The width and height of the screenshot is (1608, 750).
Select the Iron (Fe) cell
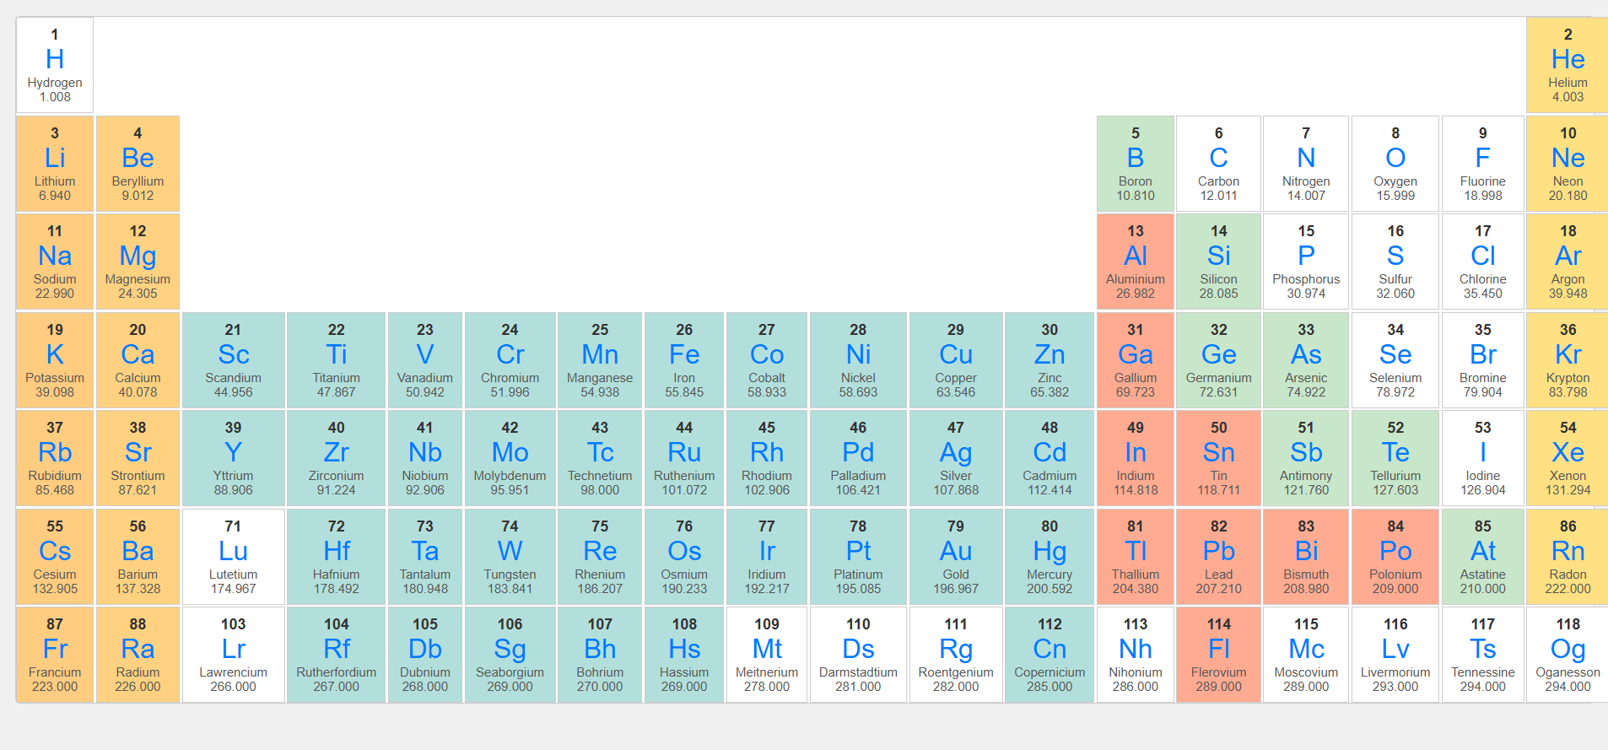(x=684, y=360)
